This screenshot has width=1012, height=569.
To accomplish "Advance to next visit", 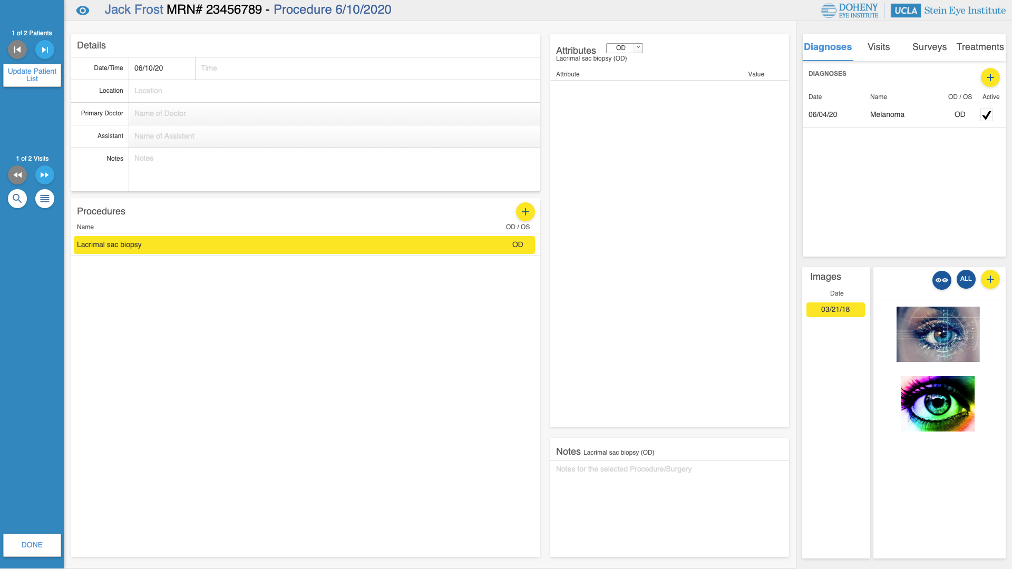I will (45, 175).
